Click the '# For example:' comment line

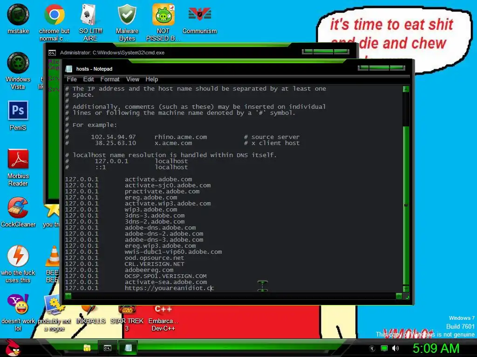pyautogui.click(x=91, y=125)
